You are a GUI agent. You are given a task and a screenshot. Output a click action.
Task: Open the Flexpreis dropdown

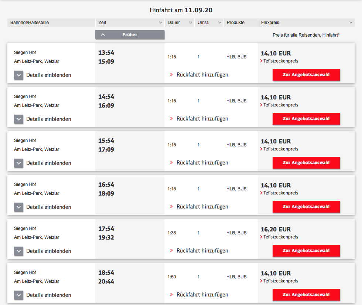pos(351,23)
